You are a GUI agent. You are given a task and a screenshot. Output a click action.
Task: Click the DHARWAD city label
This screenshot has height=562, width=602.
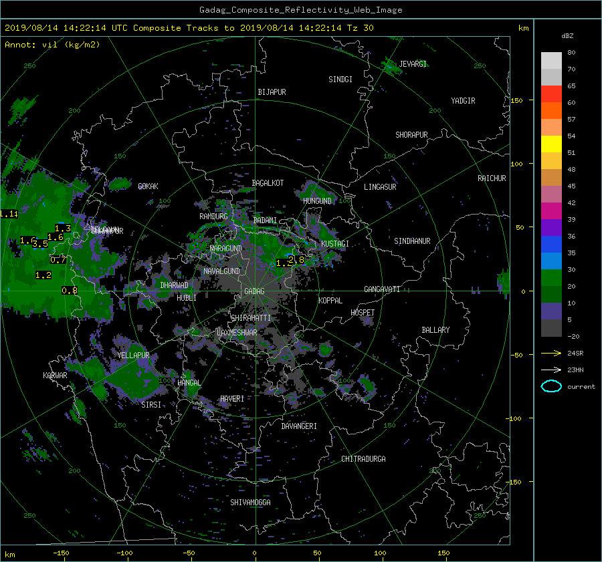pyautogui.click(x=174, y=285)
